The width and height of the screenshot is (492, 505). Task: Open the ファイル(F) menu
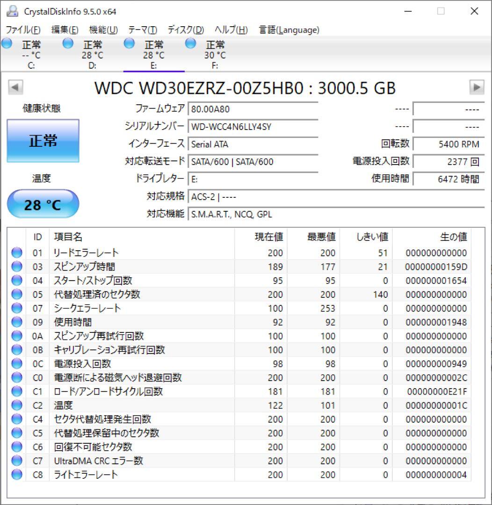pos(23,30)
